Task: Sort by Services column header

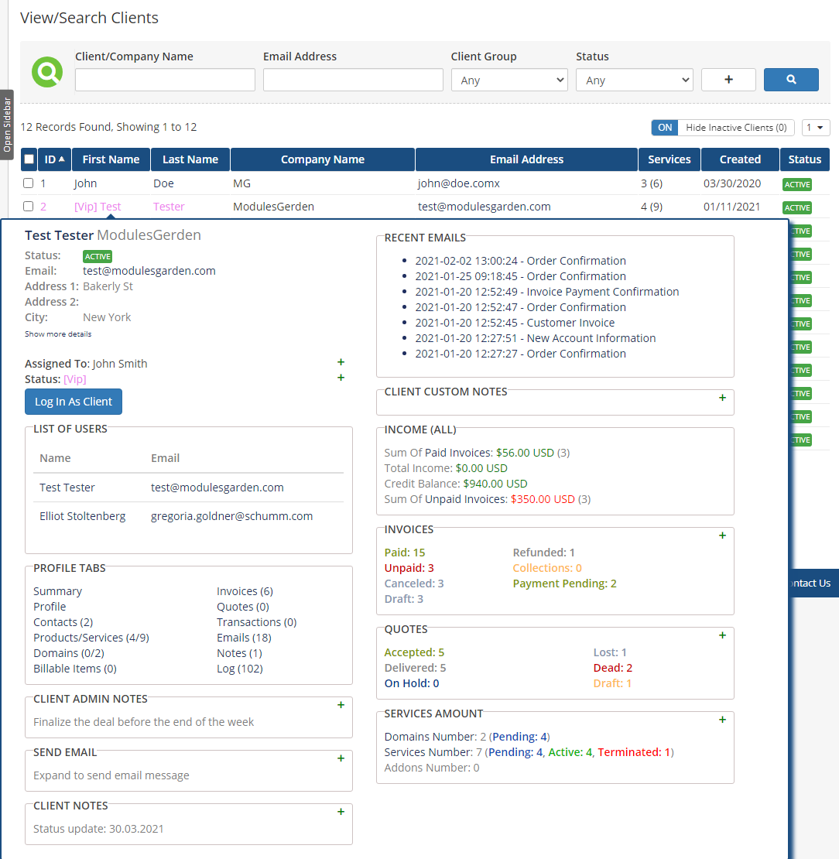Action: tap(669, 159)
